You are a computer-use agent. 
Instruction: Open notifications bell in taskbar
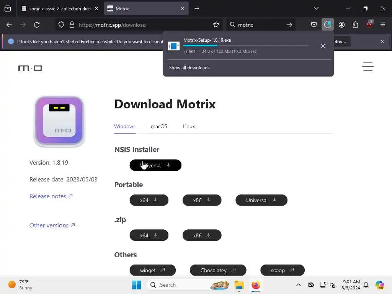[x=366, y=285]
